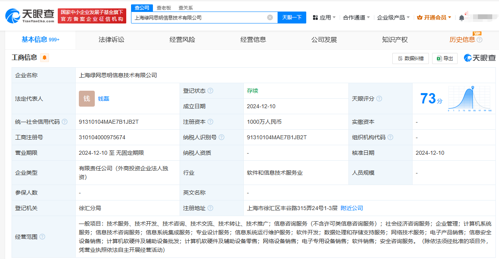This screenshot has width=499, height=259.
Task: Click the 天眼一下 search button
Action: [292, 18]
